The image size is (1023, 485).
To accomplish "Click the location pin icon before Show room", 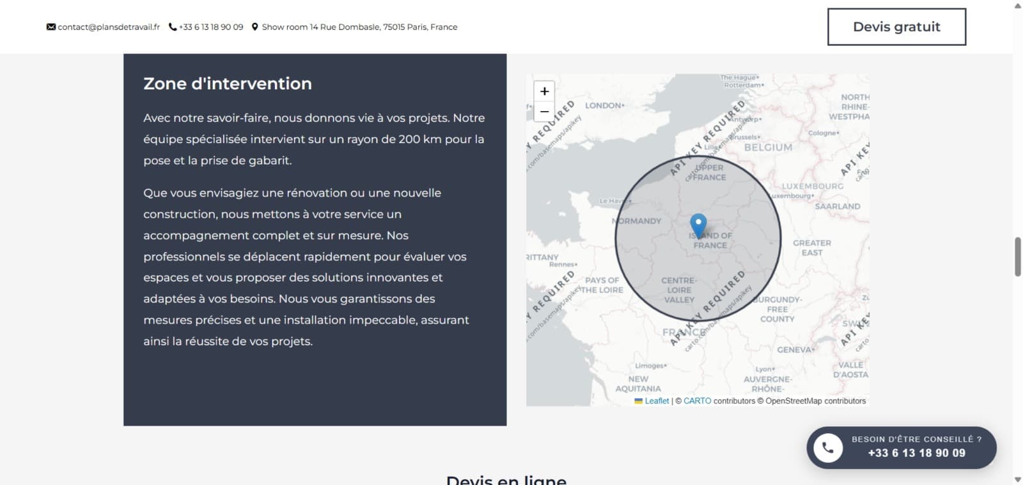I will click(255, 27).
